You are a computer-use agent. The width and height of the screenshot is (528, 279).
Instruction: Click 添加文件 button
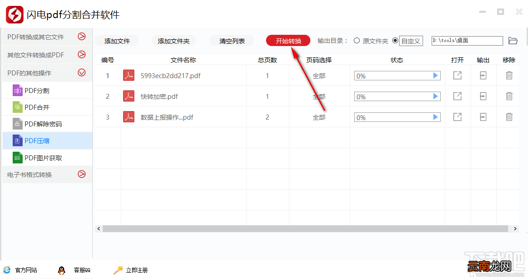tap(117, 41)
